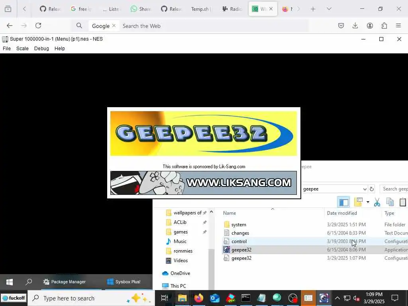Image resolution: width=408 pixels, height=306 pixels.
Task: Switch to the Google 'free ip' tab
Action: click(80, 9)
